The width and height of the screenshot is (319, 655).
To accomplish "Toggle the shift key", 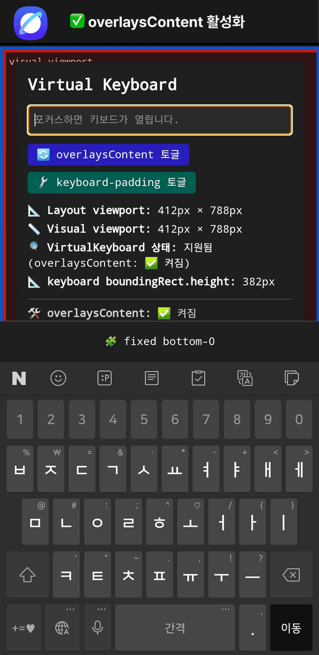I will click(27, 575).
